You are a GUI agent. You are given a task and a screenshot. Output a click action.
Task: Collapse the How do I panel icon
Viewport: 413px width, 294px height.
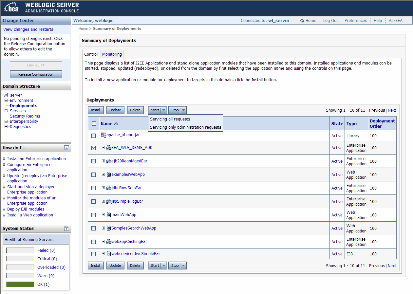pos(66,148)
